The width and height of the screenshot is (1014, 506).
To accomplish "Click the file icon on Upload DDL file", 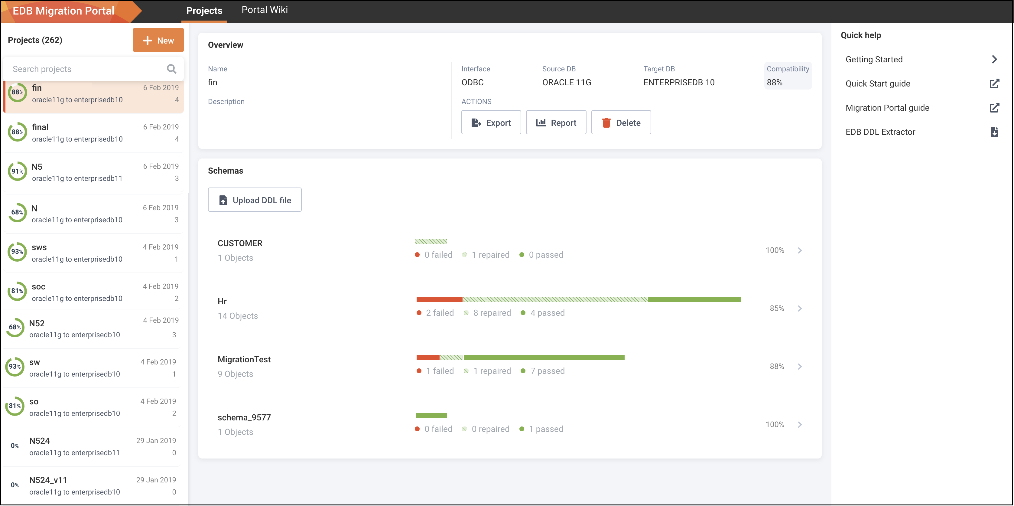I will point(223,200).
